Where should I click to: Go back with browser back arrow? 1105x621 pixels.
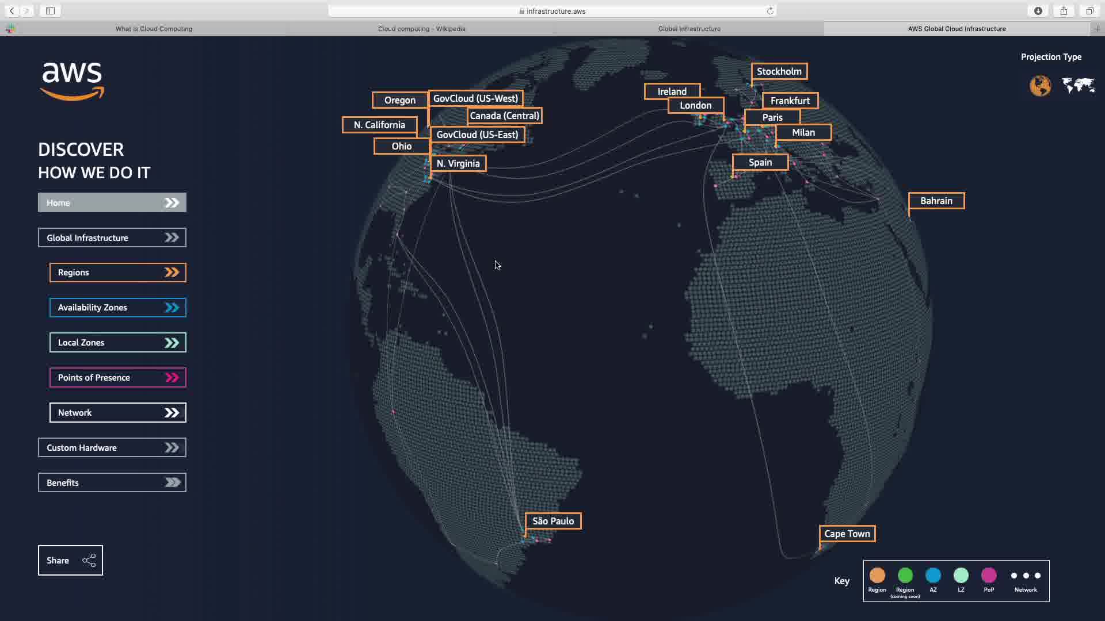point(12,11)
